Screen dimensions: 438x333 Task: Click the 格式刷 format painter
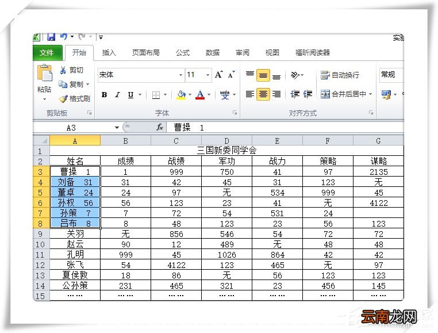tap(75, 98)
